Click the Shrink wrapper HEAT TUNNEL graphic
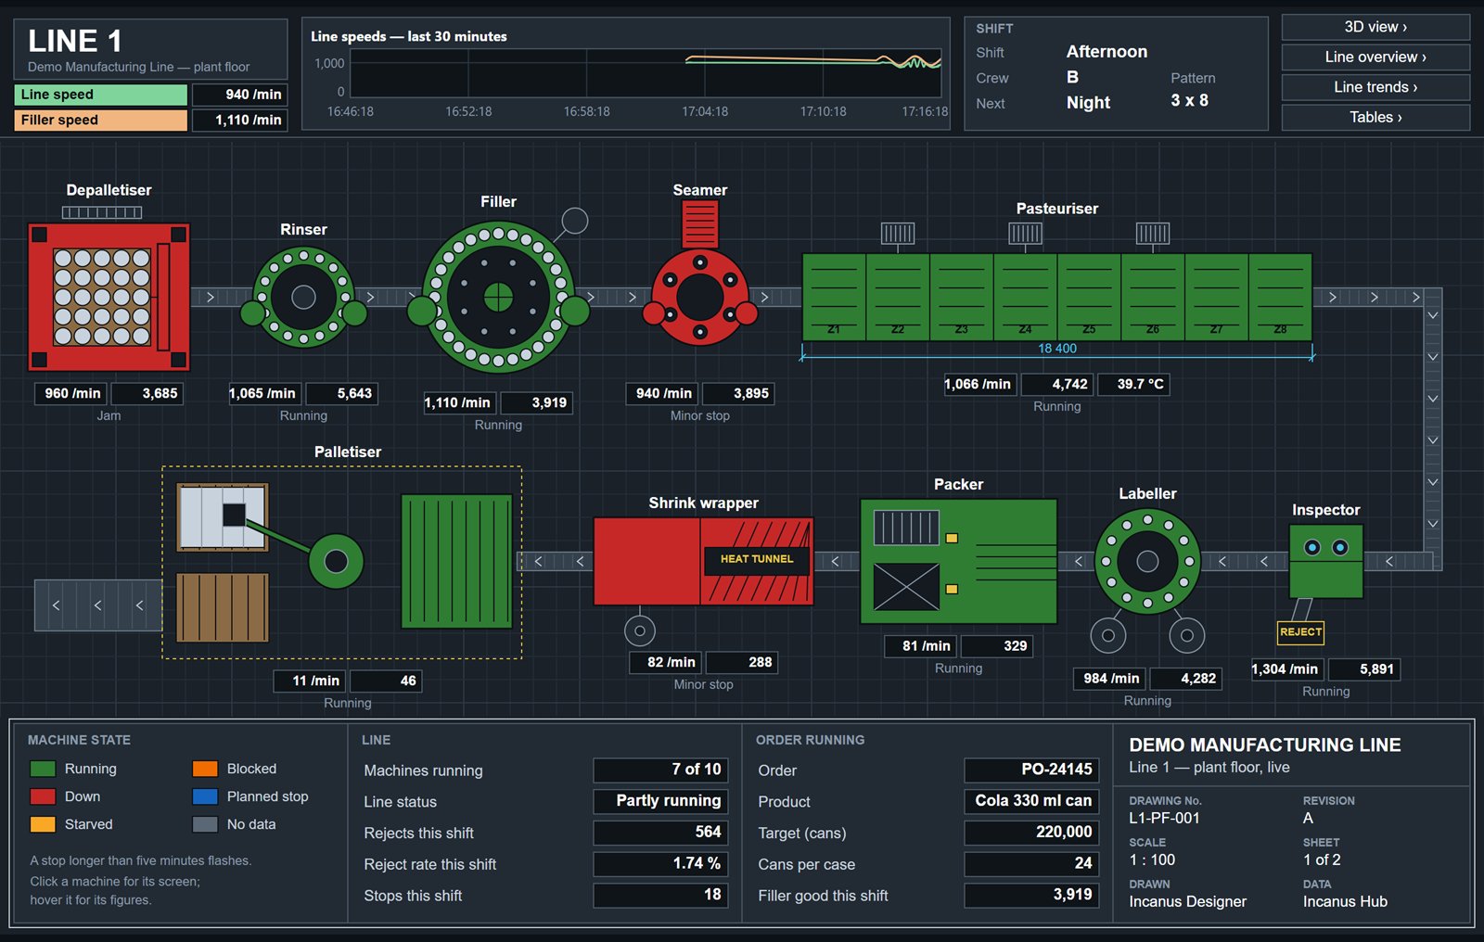Image resolution: width=1484 pixels, height=942 pixels. (757, 561)
